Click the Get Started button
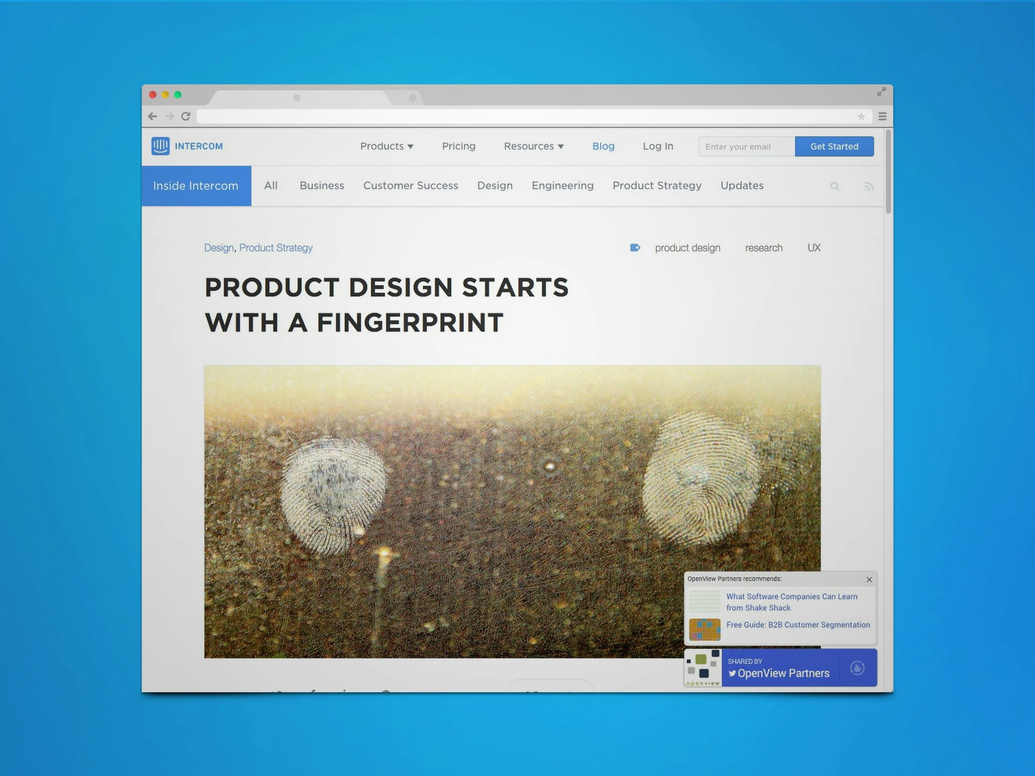 [x=834, y=147]
